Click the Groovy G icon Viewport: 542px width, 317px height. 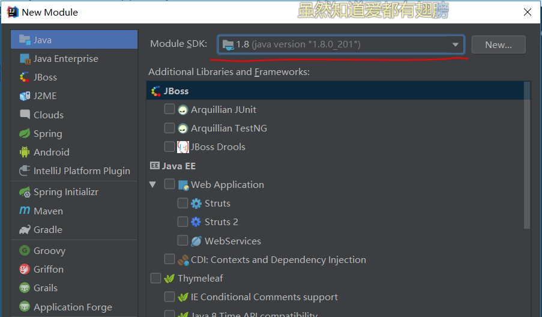pos(25,250)
